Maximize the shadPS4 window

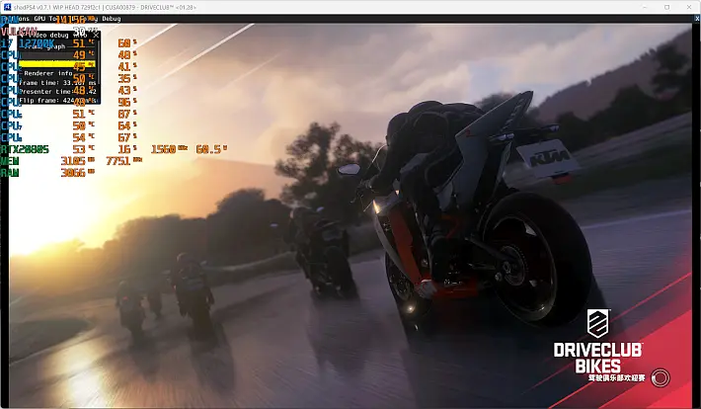pyautogui.click(x=667, y=7)
